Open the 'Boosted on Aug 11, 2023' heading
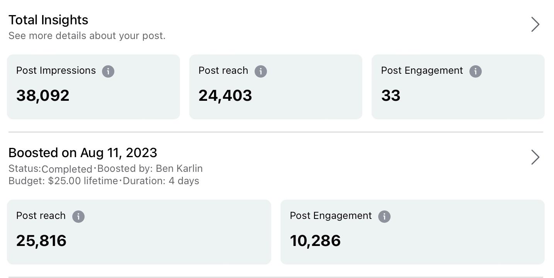The height and width of the screenshot is (278, 554). pyautogui.click(x=83, y=153)
